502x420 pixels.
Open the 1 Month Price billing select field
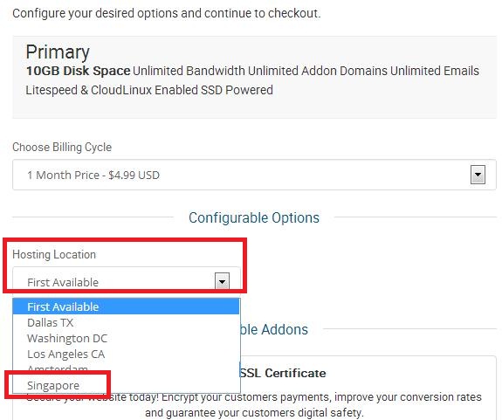pyautogui.click(x=254, y=175)
